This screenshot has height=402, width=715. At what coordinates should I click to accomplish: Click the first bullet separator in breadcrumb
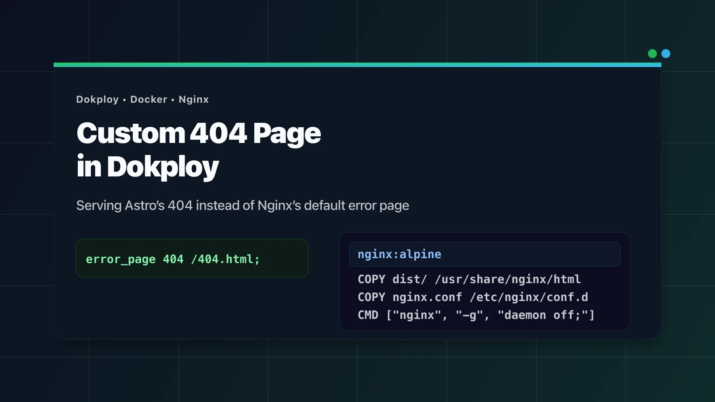pos(123,99)
